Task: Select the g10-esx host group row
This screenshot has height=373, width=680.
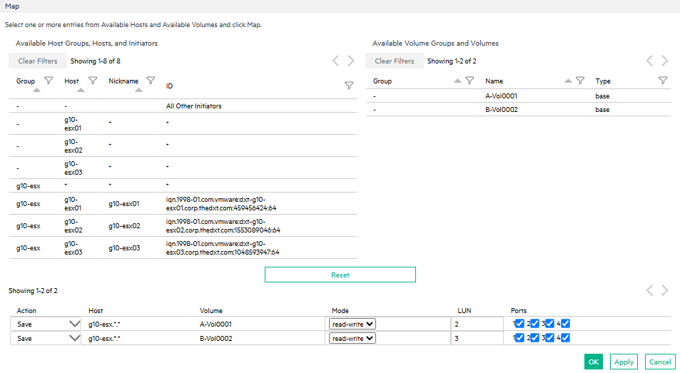Action: pos(183,185)
